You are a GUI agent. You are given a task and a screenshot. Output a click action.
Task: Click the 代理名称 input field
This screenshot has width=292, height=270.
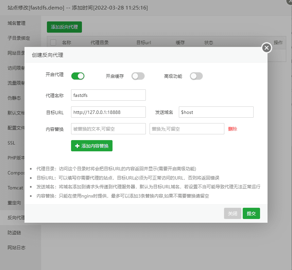[x=108, y=95]
